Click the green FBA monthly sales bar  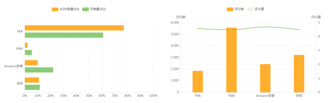pos(64,35)
